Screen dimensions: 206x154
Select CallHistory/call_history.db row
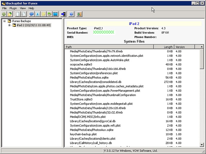tap(132, 143)
